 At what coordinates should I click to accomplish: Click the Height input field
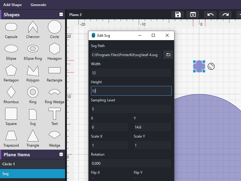tap(131, 91)
